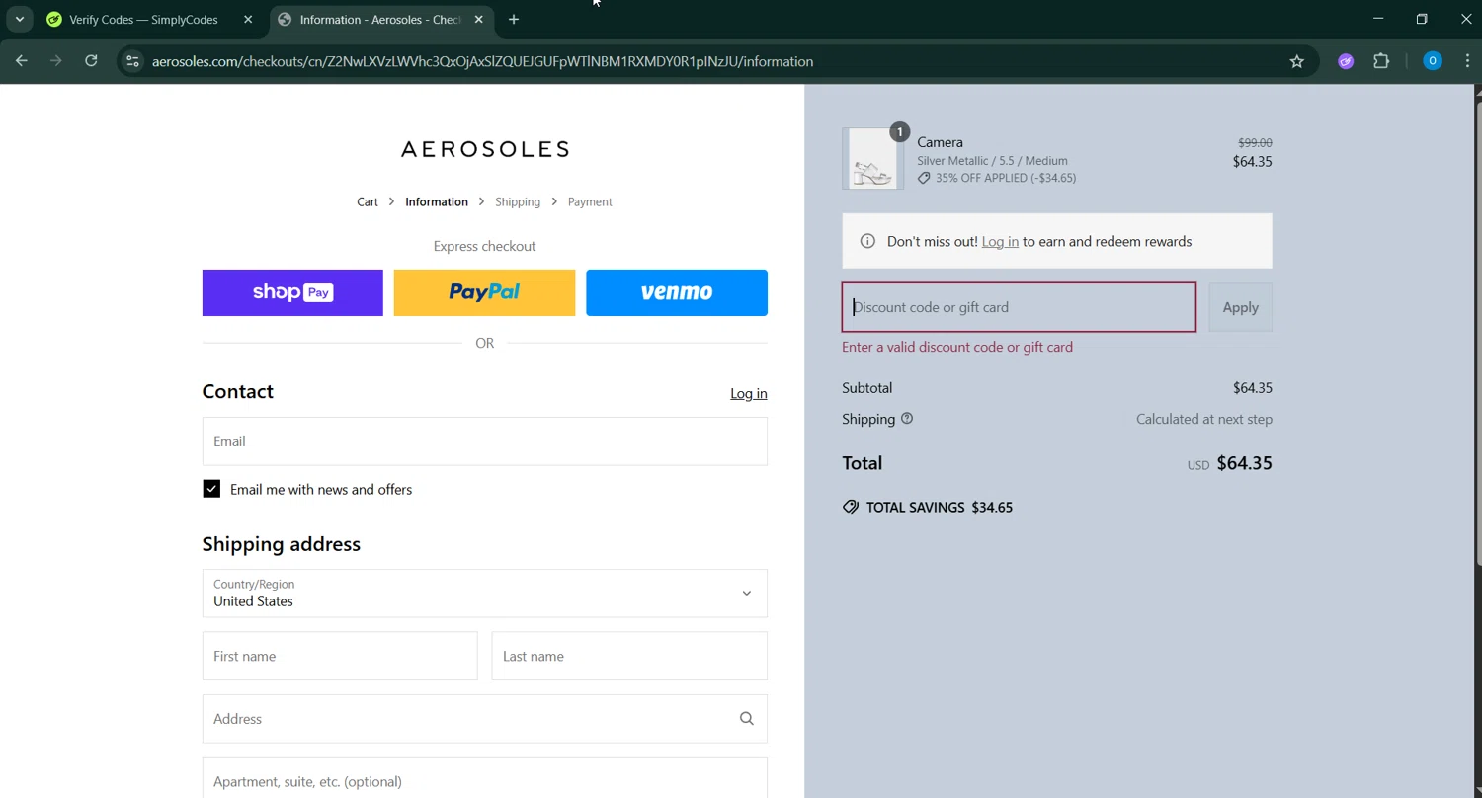The height and width of the screenshot is (798, 1482).
Task: Click the Shipping help question icon
Action: (907, 419)
